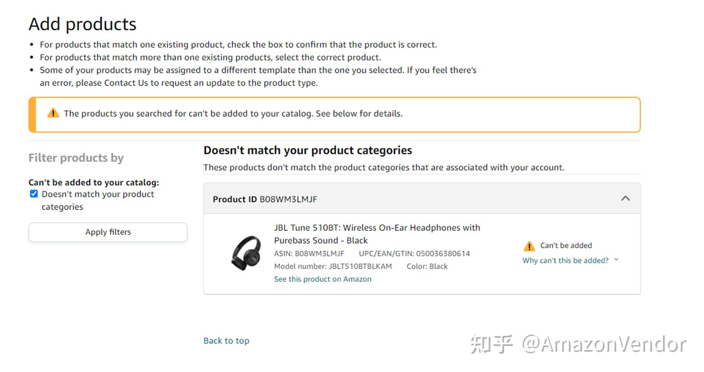Toggle the filter checkbox under "Can't be added to your catalog"
Screen dimensions: 704x372
[x=33, y=194]
